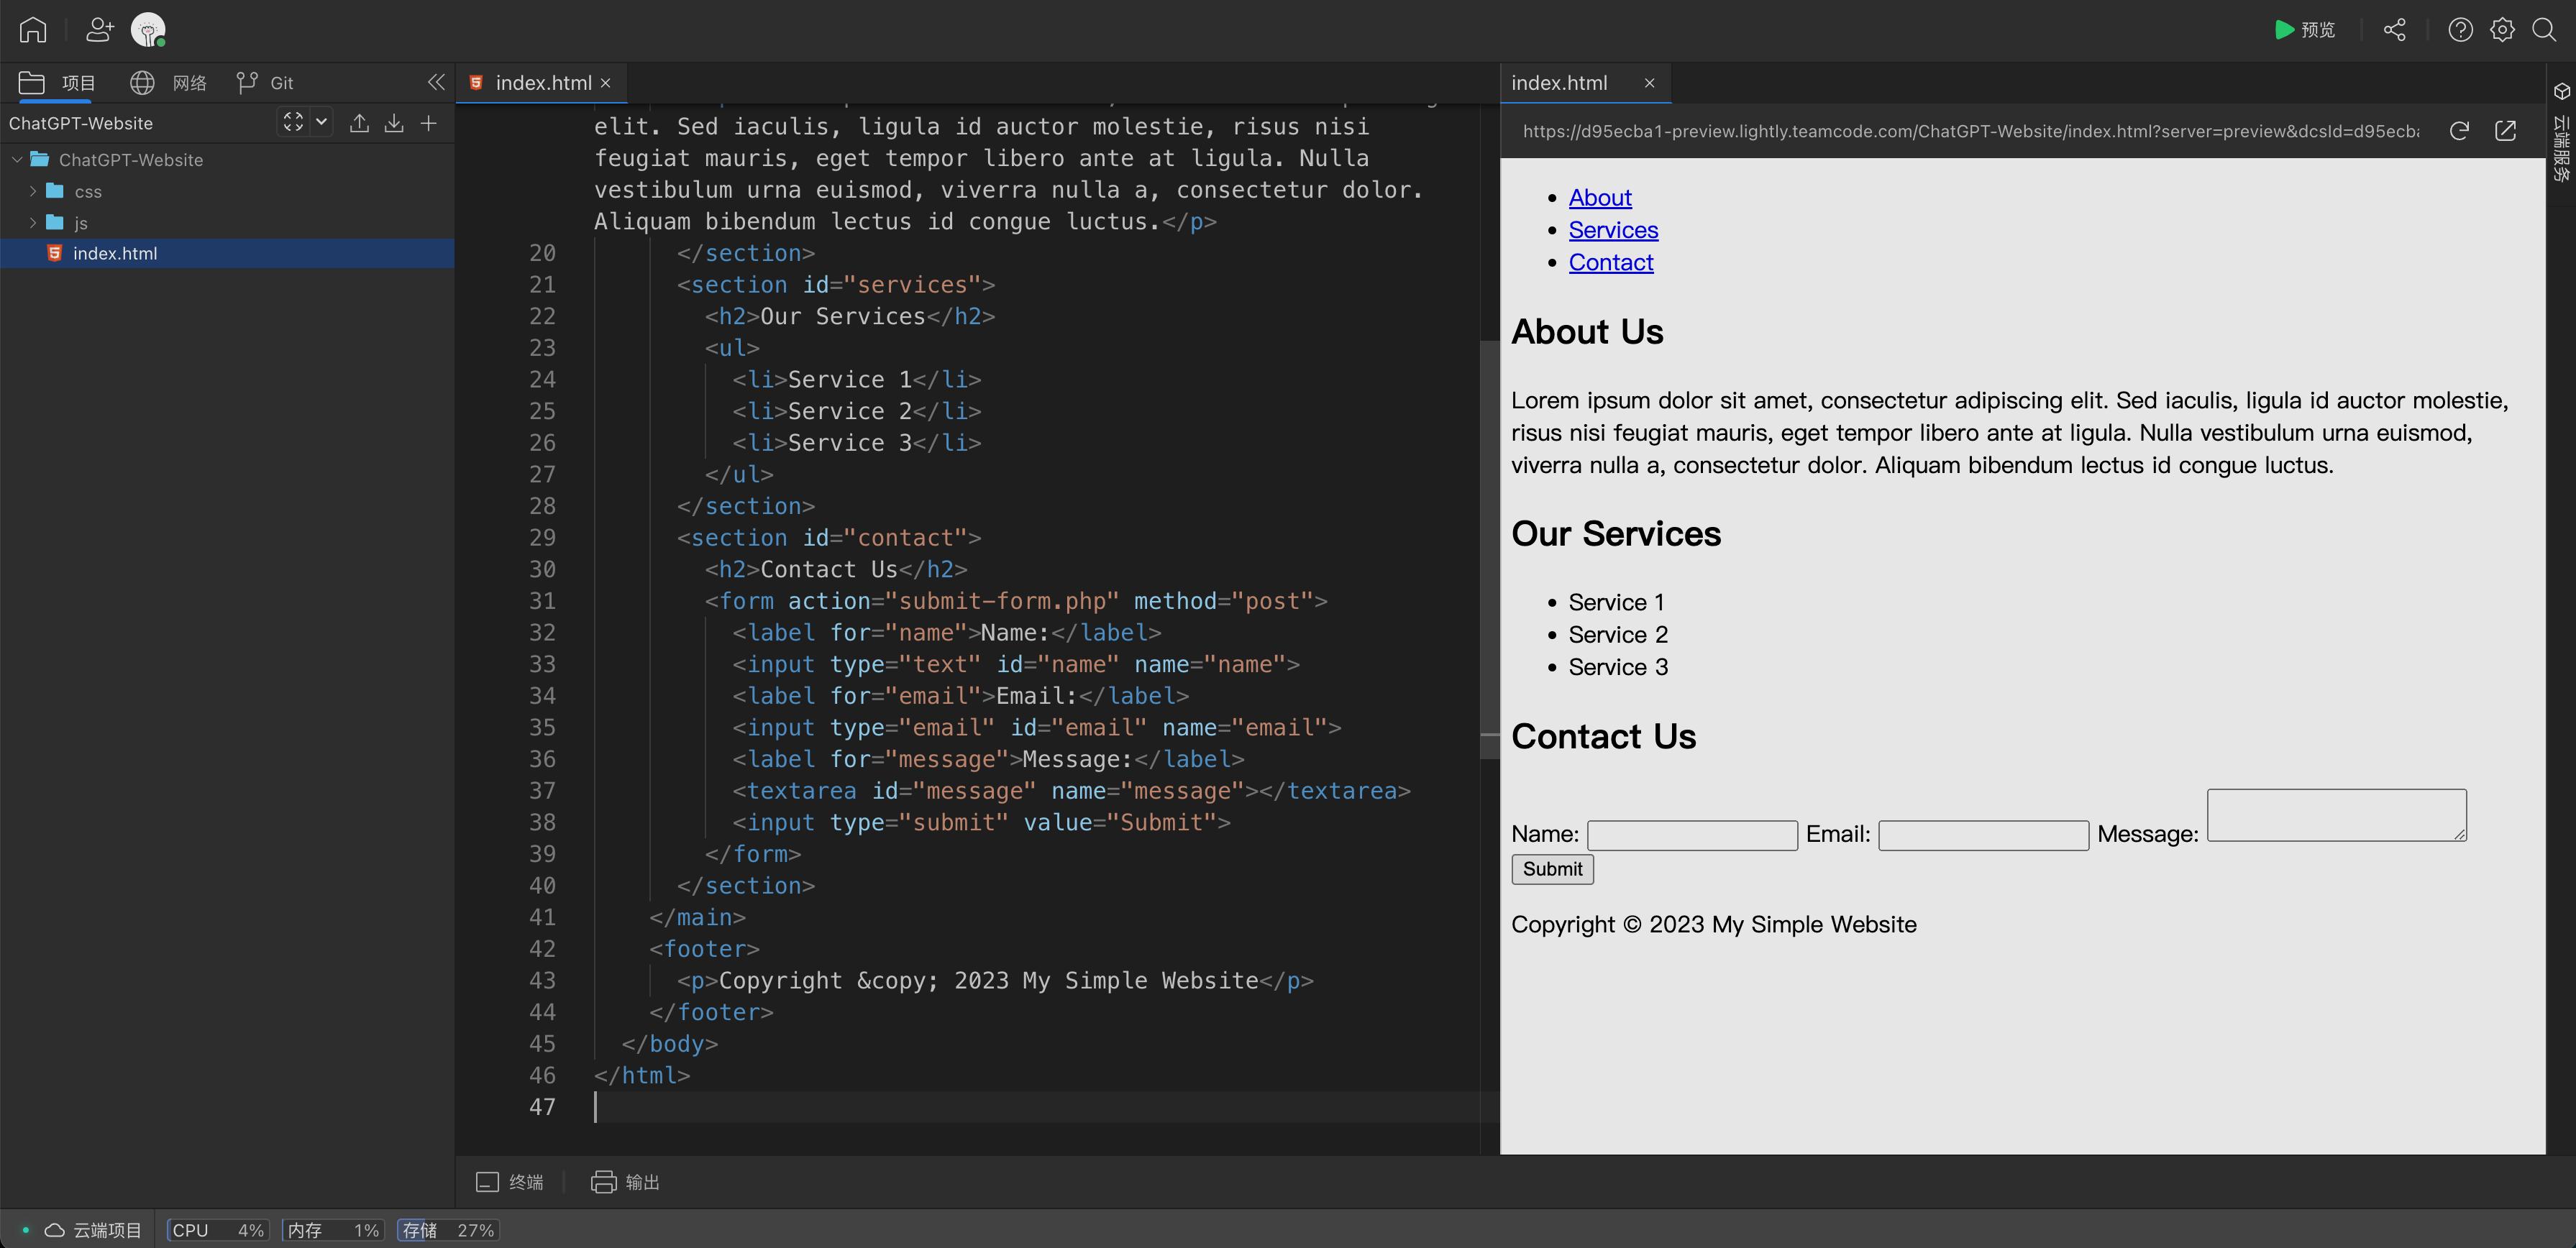Click the add collaborator icon
This screenshot has height=1248, width=2576.
(99, 30)
